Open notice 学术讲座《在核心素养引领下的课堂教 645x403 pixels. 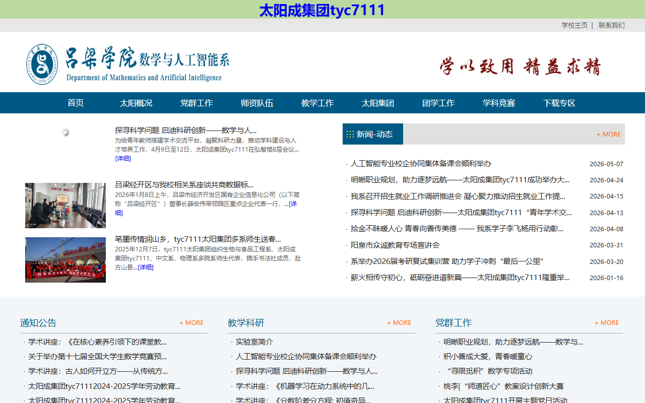97,342
